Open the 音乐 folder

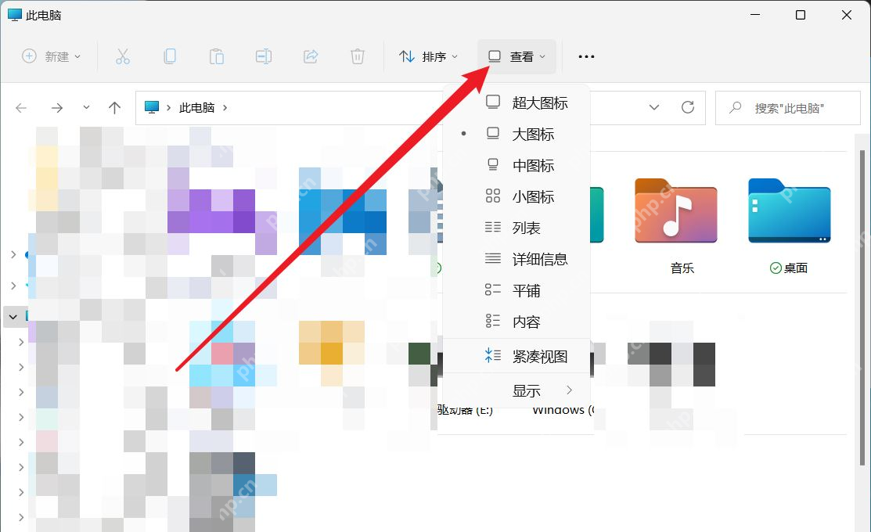tap(677, 225)
